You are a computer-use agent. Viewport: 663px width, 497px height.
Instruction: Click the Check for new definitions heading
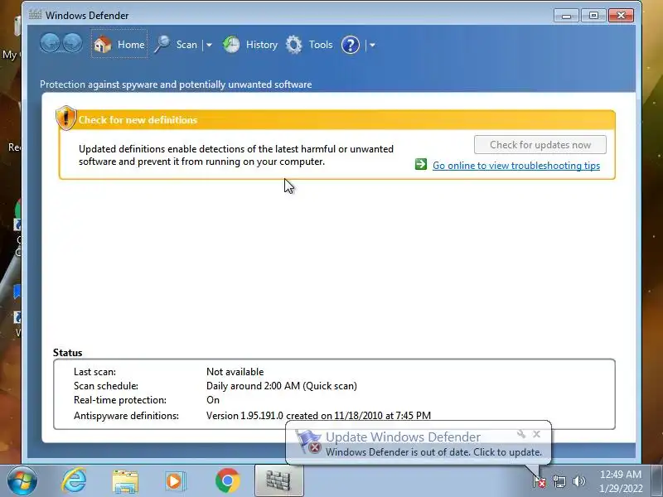tap(138, 120)
